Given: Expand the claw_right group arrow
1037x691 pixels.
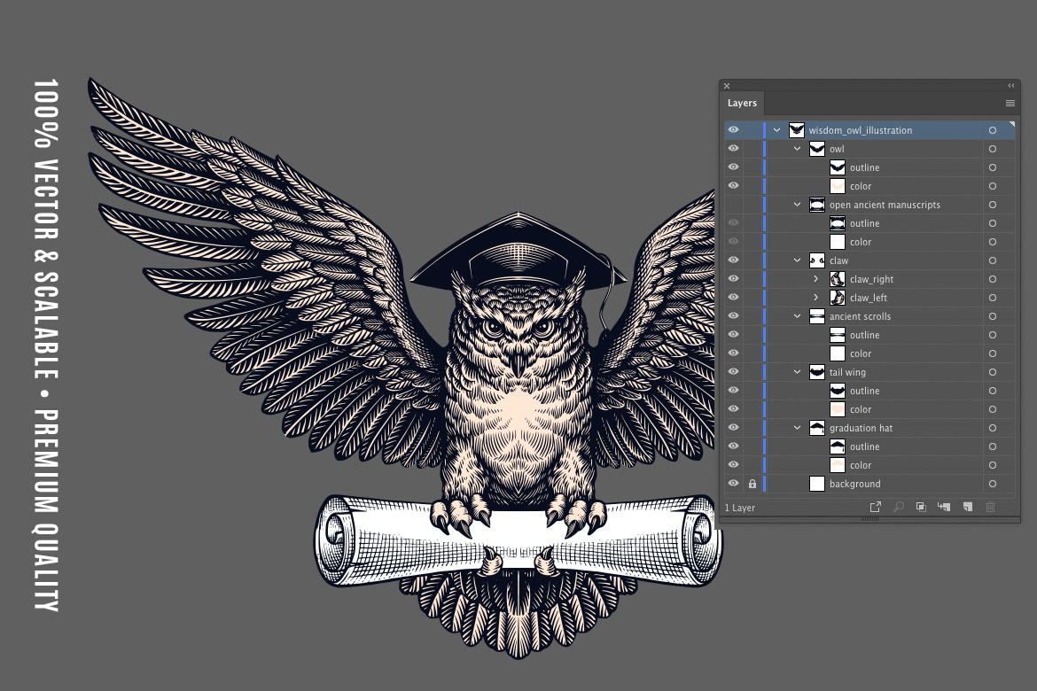Looking at the screenshot, I should click(816, 279).
